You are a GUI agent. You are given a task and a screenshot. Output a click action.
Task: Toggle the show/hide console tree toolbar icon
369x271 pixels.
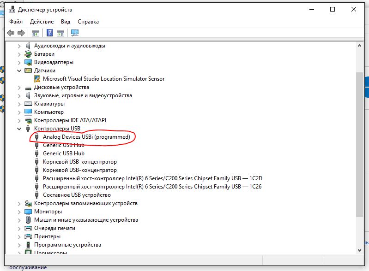coord(35,33)
